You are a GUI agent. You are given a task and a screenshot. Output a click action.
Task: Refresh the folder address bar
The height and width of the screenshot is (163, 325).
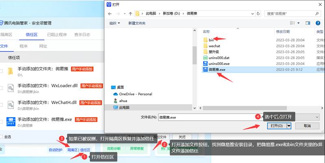(x=258, y=14)
